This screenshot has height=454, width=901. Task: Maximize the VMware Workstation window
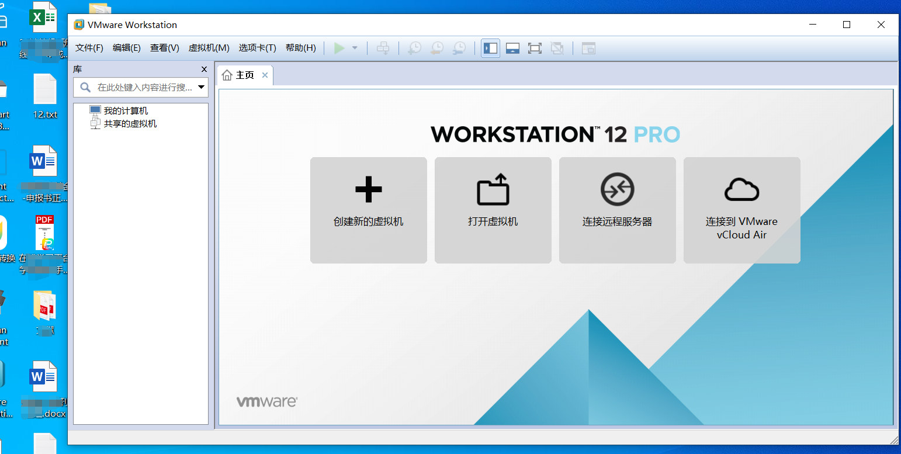(x=847, y=25)
